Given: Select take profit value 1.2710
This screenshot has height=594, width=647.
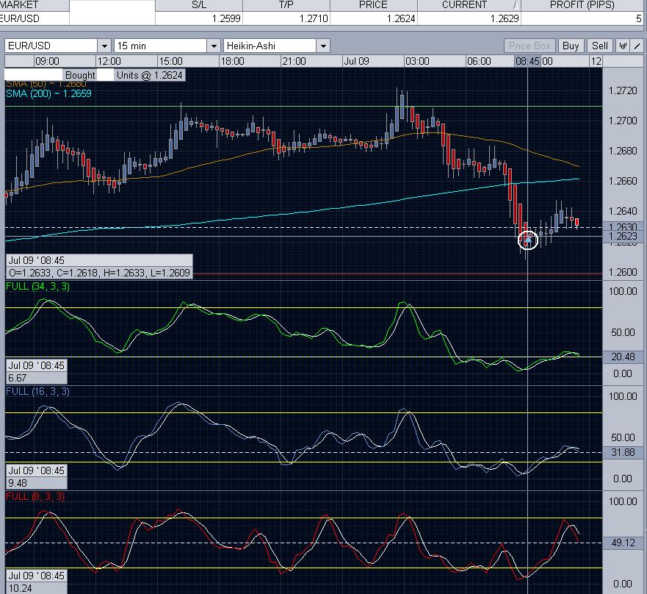Looking at the screenshot, I should pyautogui.click(x=286, y=18).
